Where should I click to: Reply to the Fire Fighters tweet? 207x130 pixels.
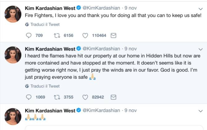point(28,35)
